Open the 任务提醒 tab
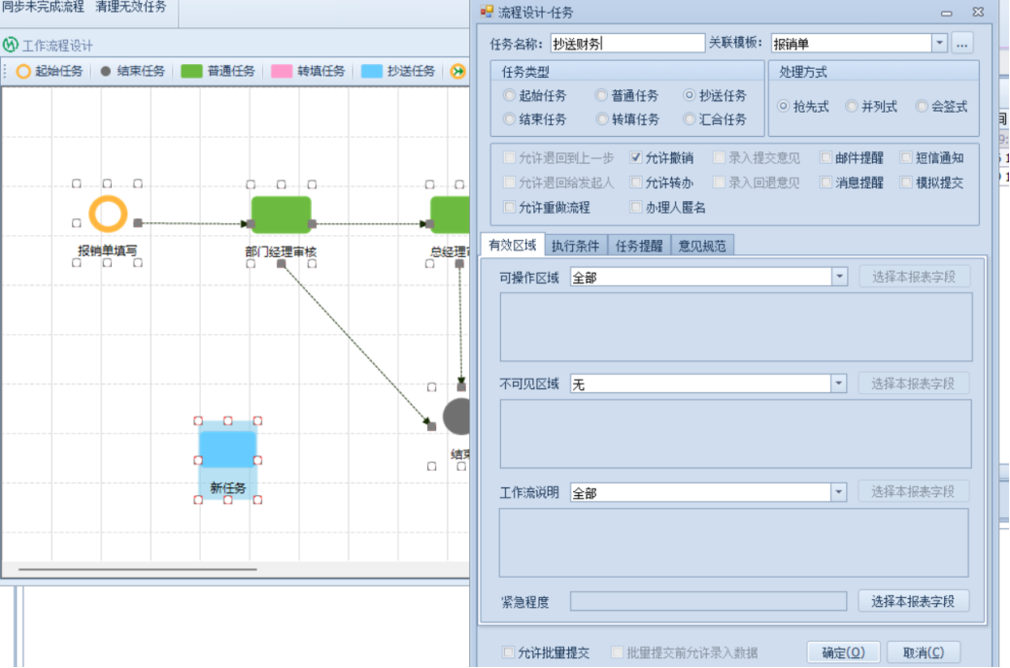Image resolution: width=1010 pixels, height=668 pixels. click(x=638, y=246)
